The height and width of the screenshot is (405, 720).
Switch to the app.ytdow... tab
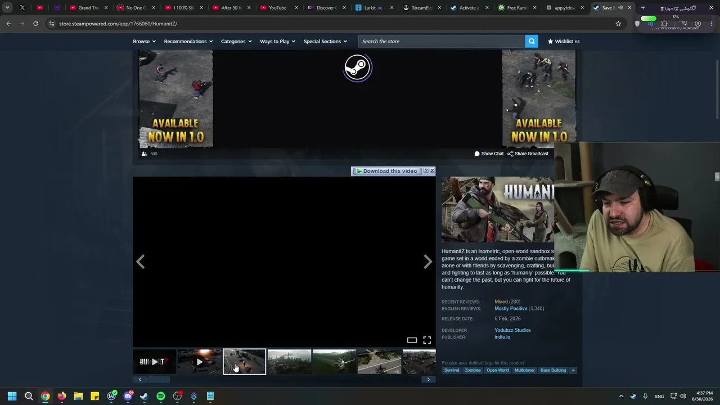tap(565, 8)
